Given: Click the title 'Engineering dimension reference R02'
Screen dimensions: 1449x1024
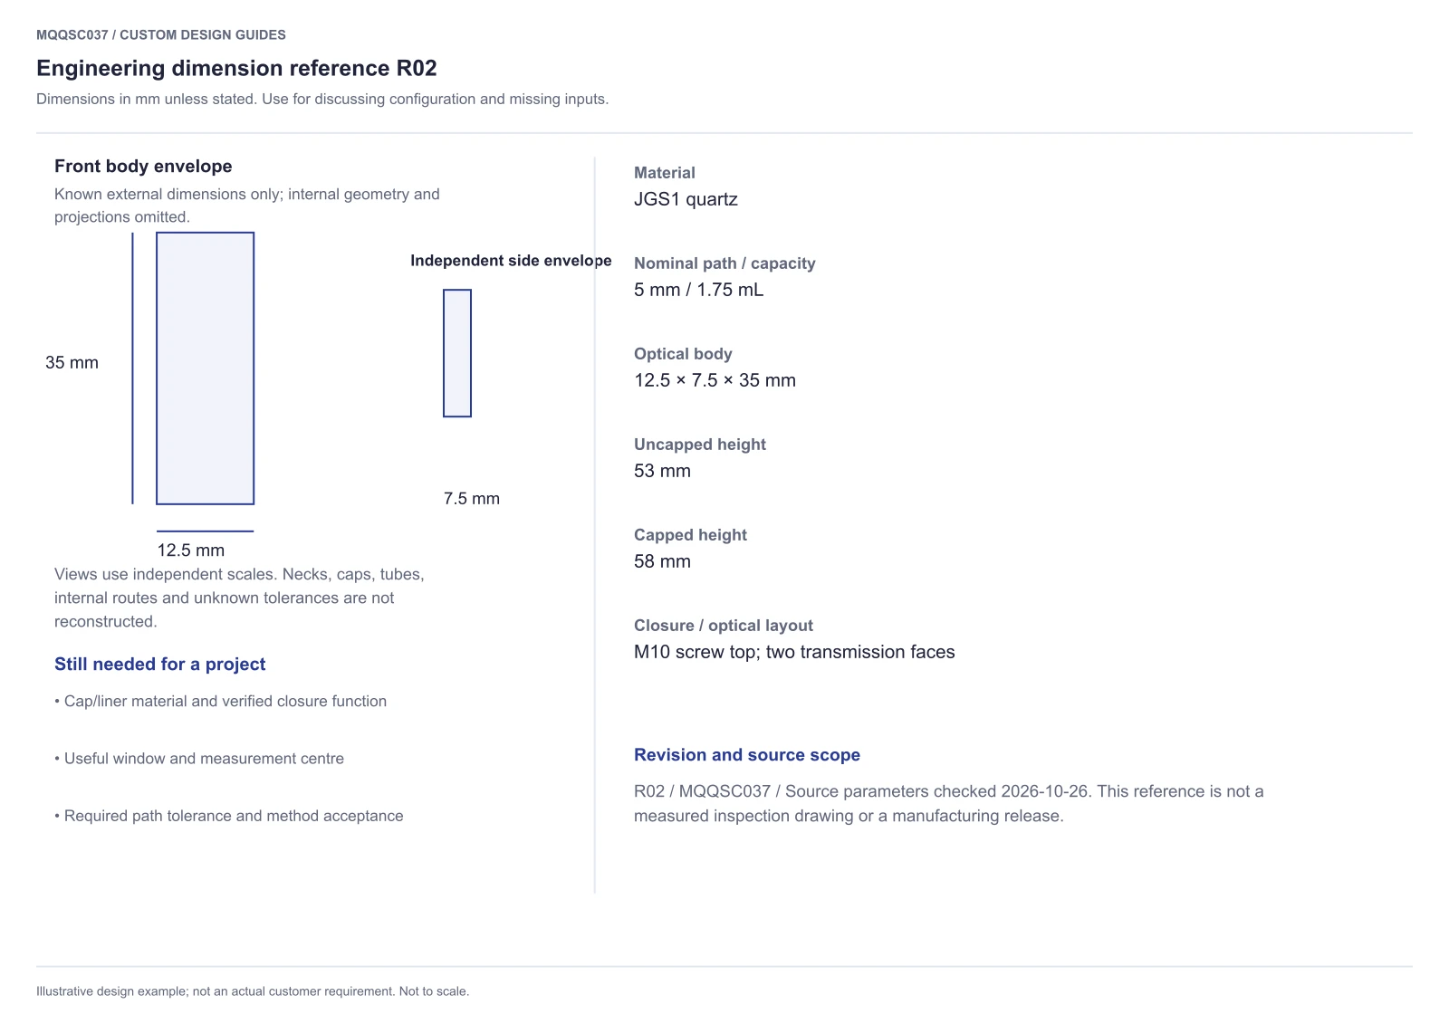Looking at the screenshot, I should pos(236,68).
